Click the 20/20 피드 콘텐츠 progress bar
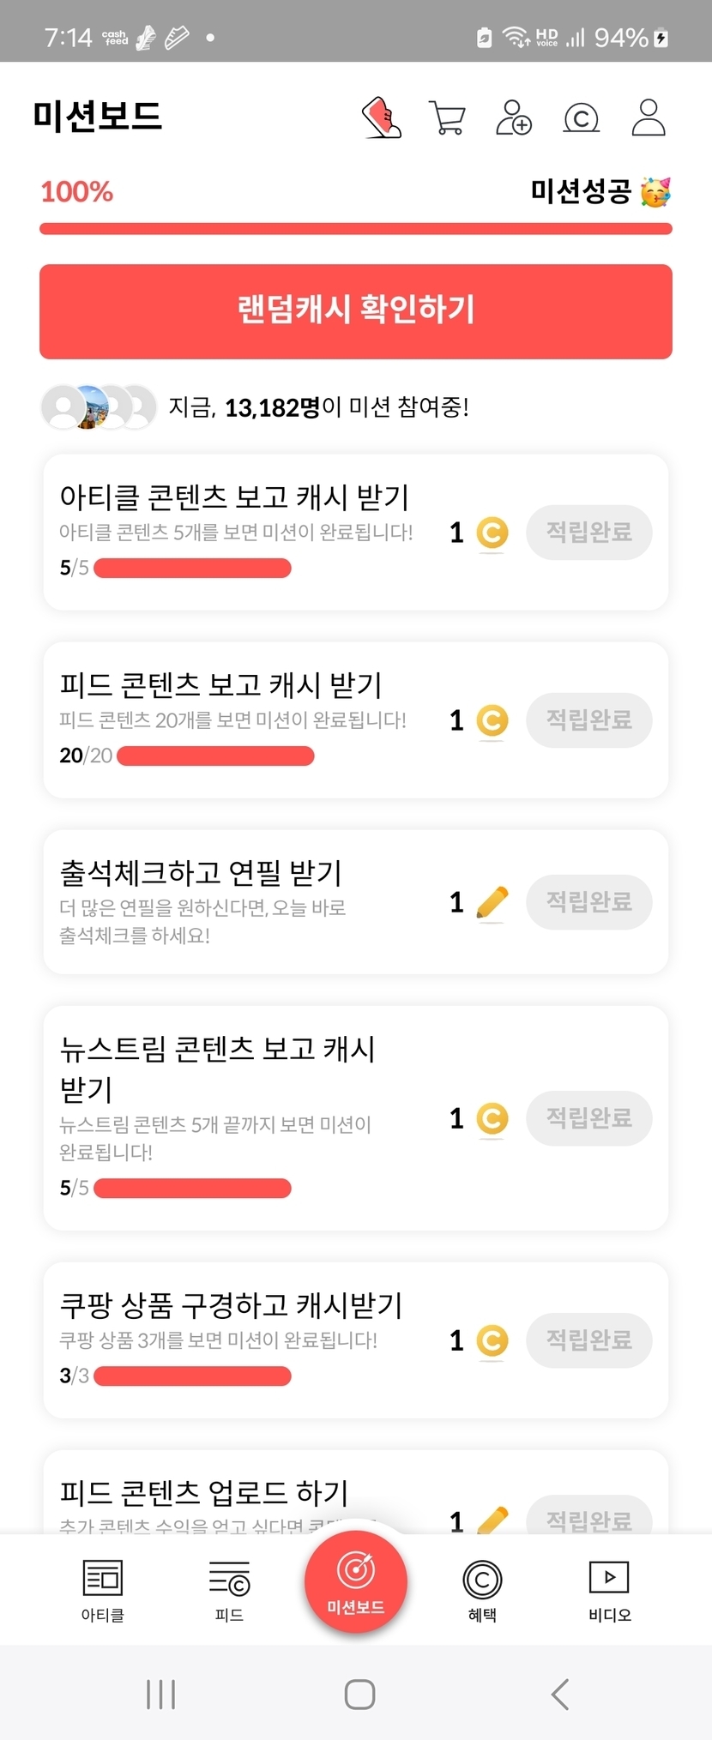The image size is (712, 1740). 215,756
